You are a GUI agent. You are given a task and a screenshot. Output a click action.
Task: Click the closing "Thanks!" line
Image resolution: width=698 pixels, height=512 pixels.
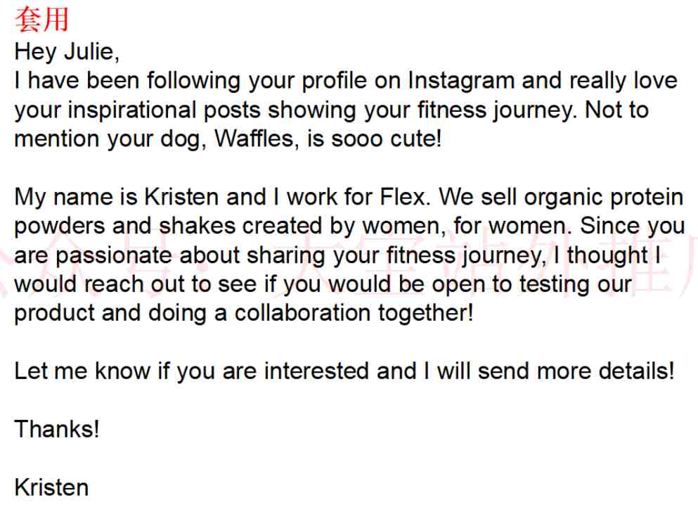(57, 429)
